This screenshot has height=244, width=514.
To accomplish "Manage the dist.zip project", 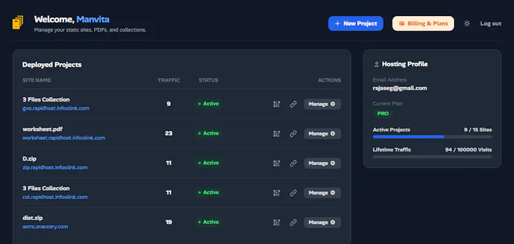I will pyautogui.click(x=323, y=222).
